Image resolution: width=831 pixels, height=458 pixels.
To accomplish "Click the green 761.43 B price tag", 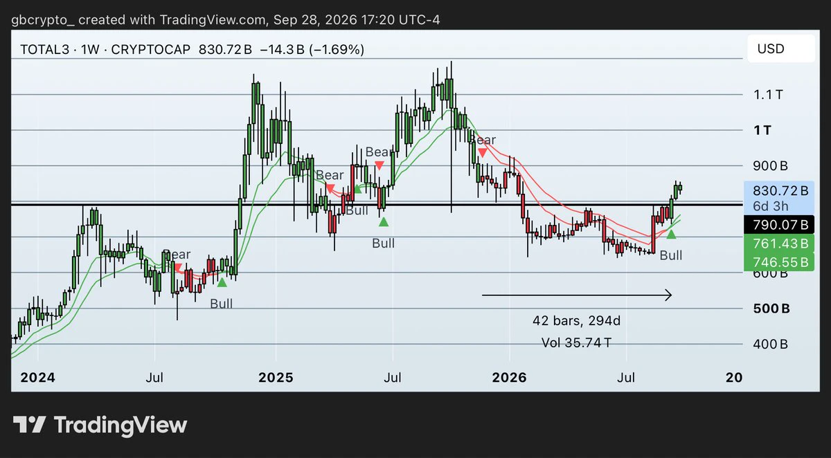I will click(x=780, y=244).
